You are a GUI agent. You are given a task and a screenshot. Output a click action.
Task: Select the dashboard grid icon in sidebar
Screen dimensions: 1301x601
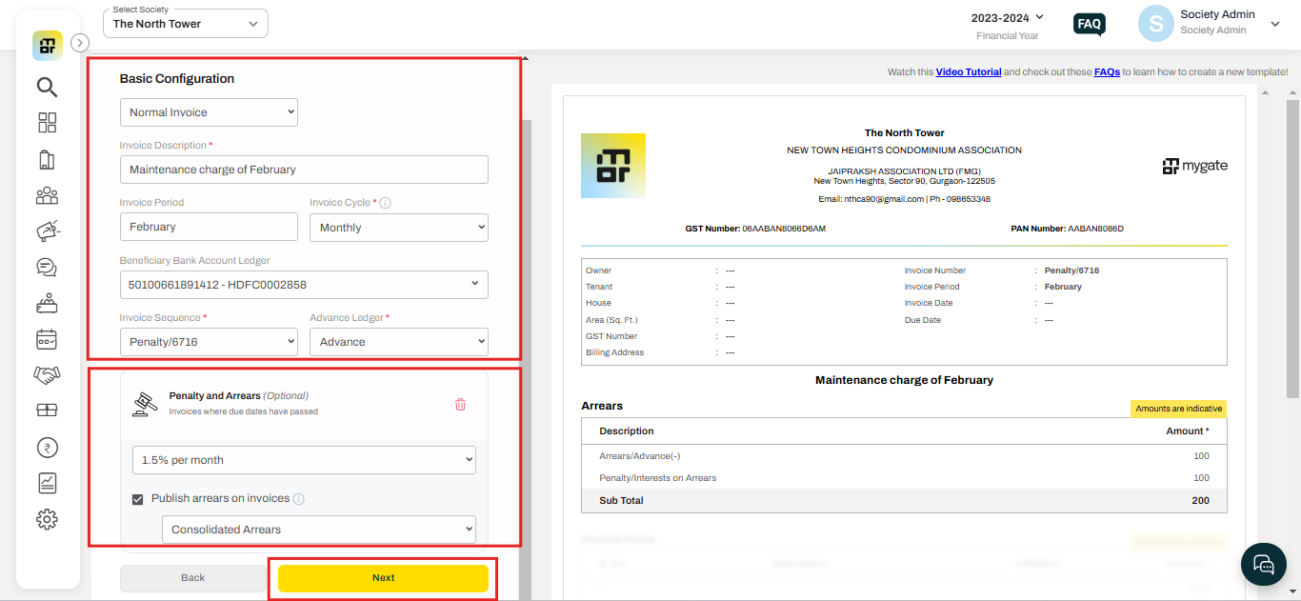[47, 122]
